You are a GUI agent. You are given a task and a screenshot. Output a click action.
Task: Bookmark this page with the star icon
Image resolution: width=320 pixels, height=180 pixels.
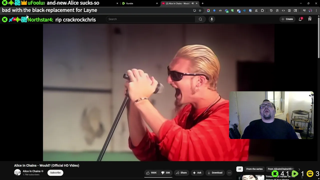200,10
